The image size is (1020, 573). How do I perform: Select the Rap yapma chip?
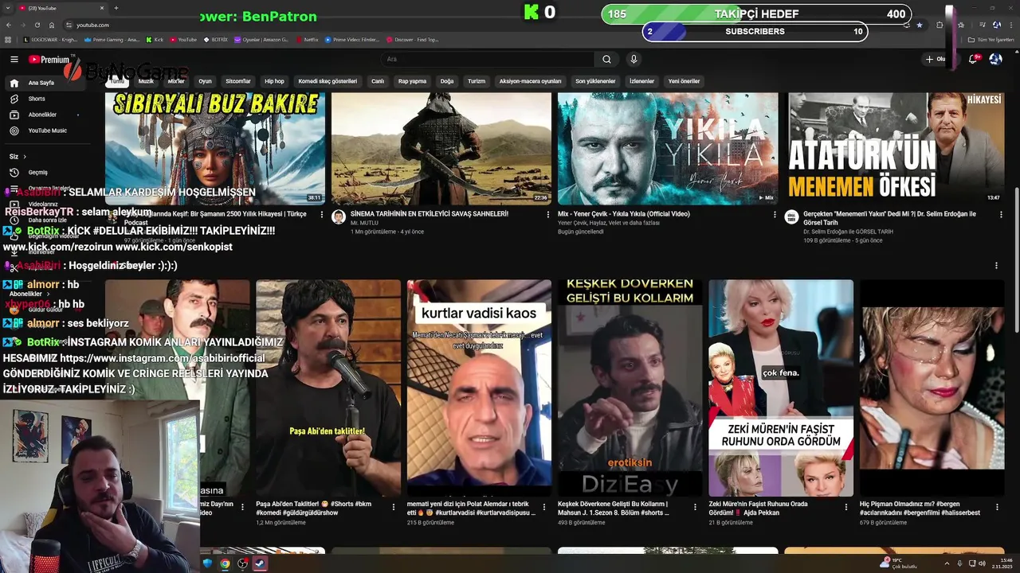pyautogui.click(x=412, y=81)
